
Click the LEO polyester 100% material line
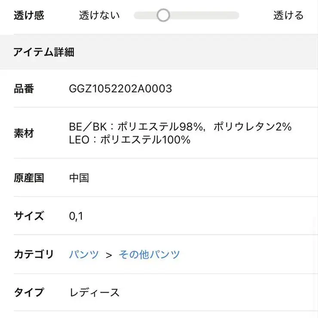point(129,140)
